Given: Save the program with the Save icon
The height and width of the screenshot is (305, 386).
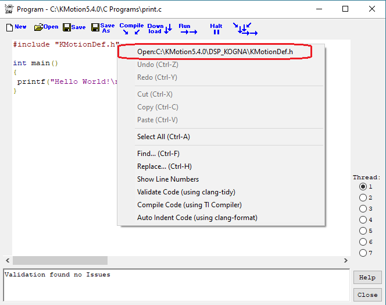Looking at the screenshot, I should point(74,27).
